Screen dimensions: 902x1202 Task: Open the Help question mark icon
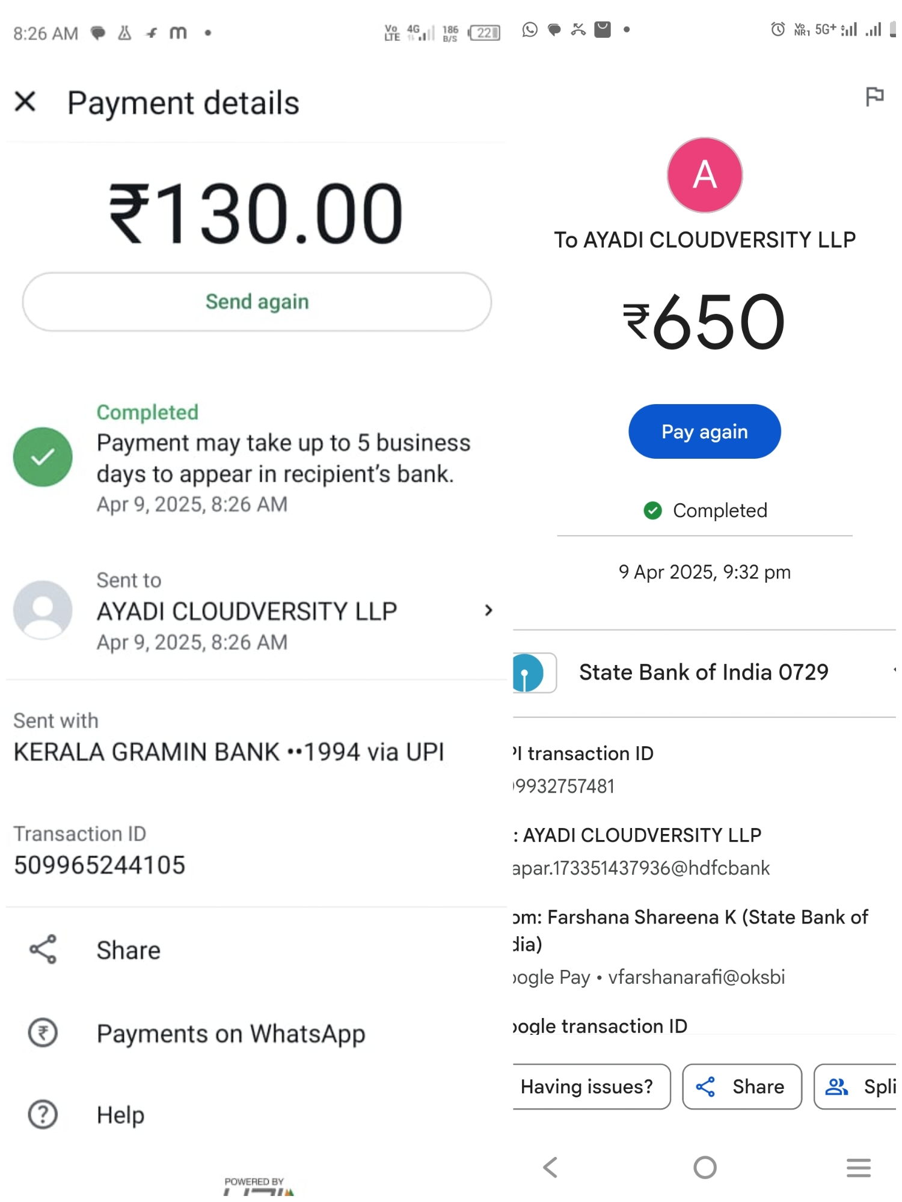(43, 1114)
